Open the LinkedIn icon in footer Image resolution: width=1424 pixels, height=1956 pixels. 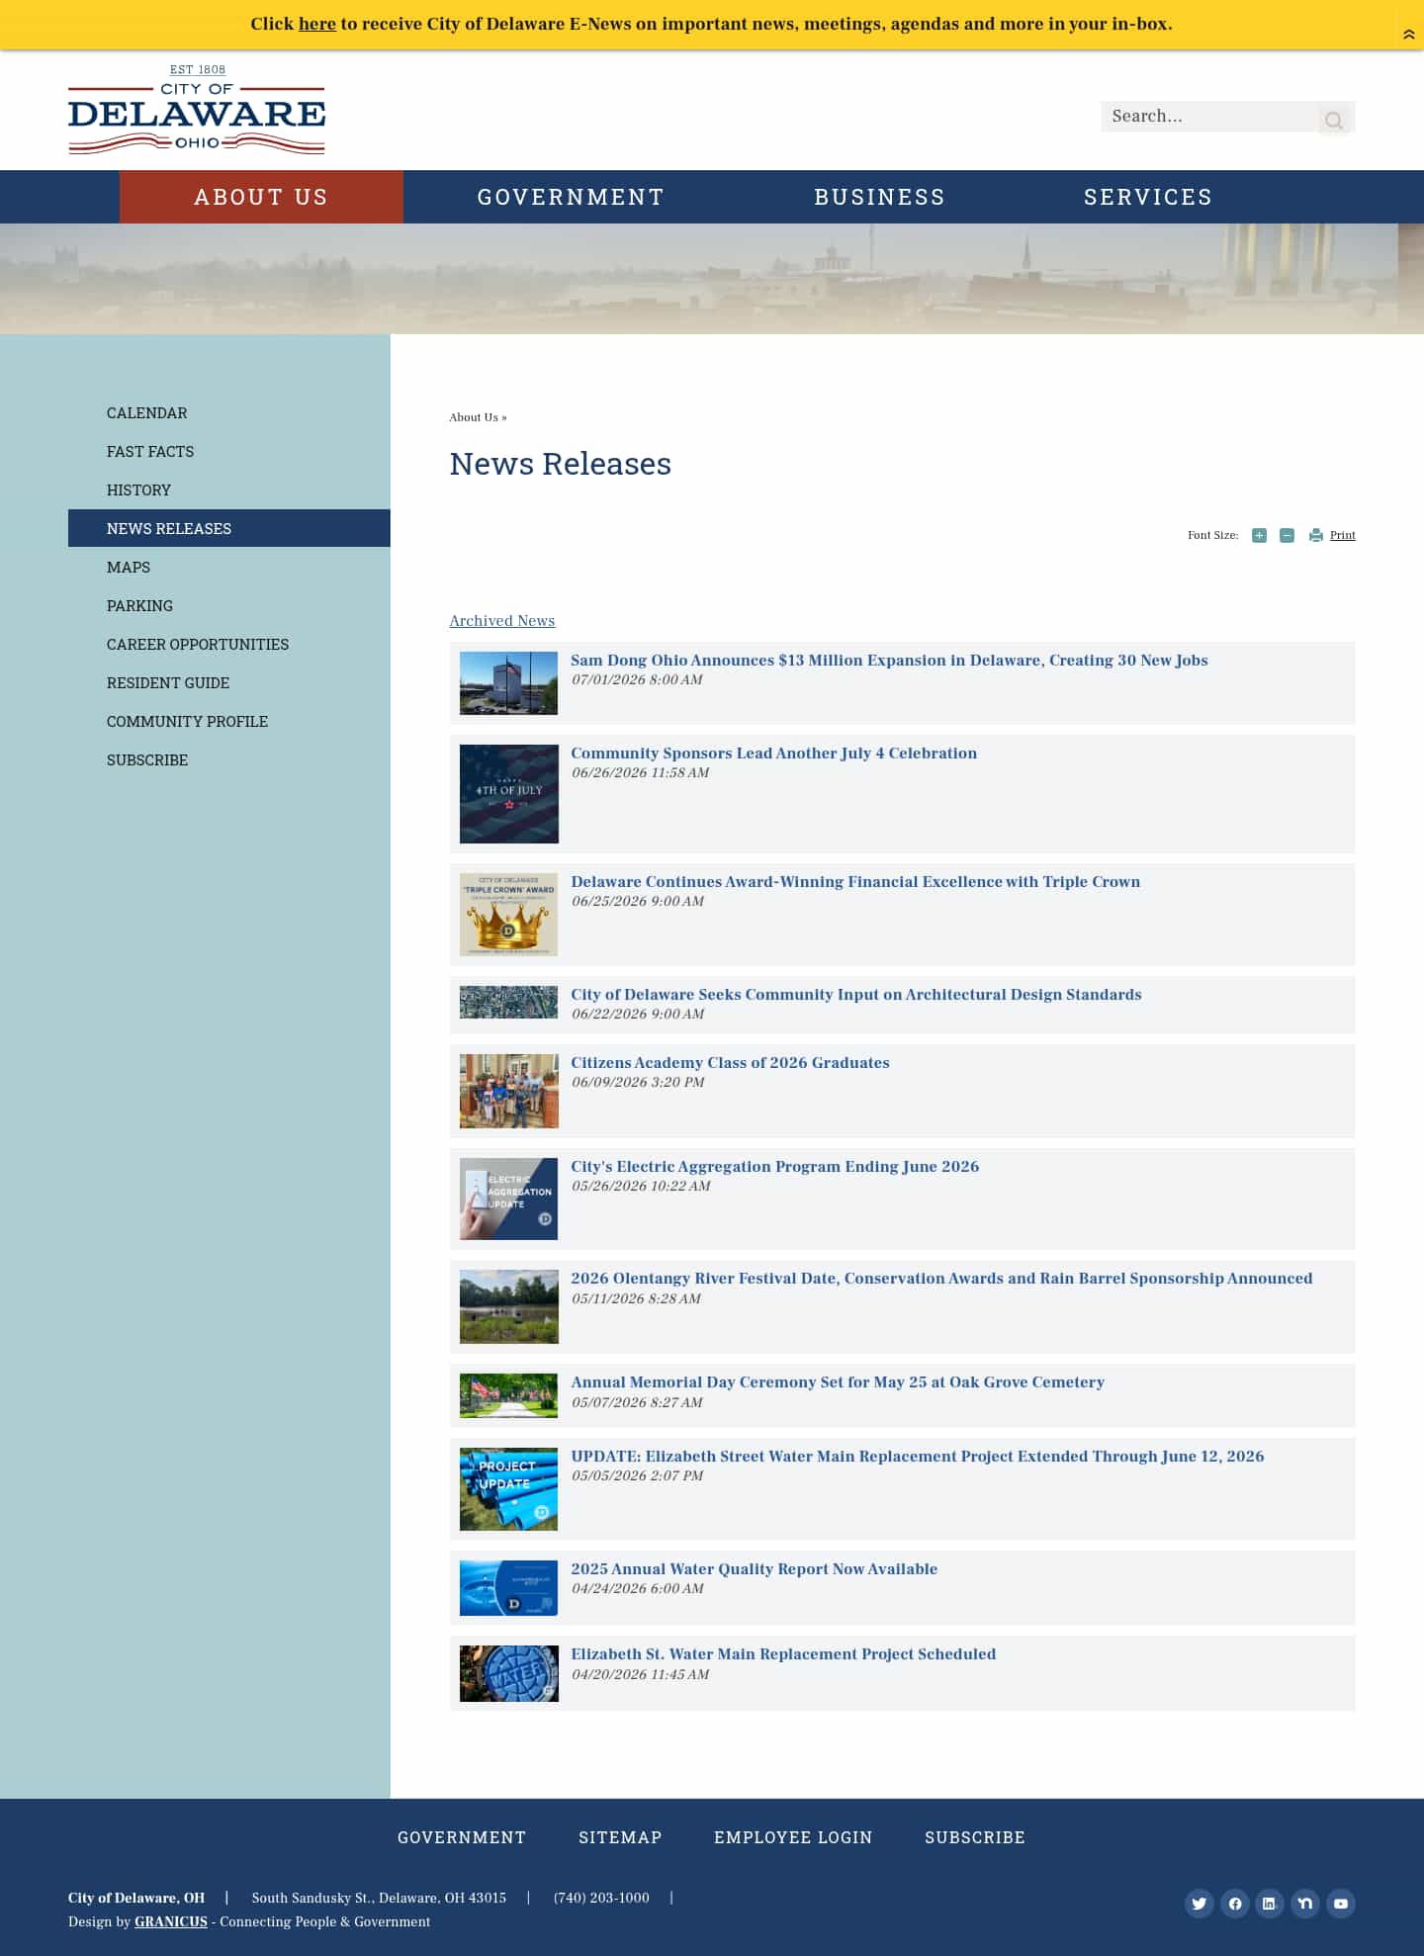(1270, 1903)
